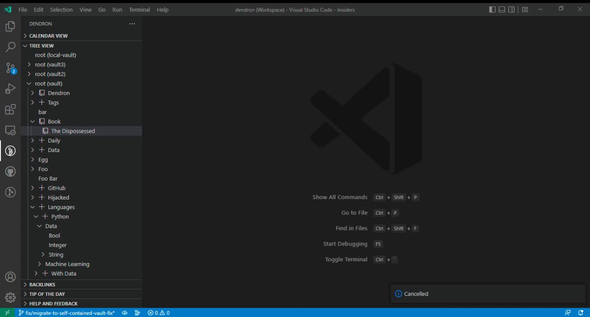The image size is (590, 317).
Task: Open the Accounts menu icon
Action: click(x=10, y=277)
